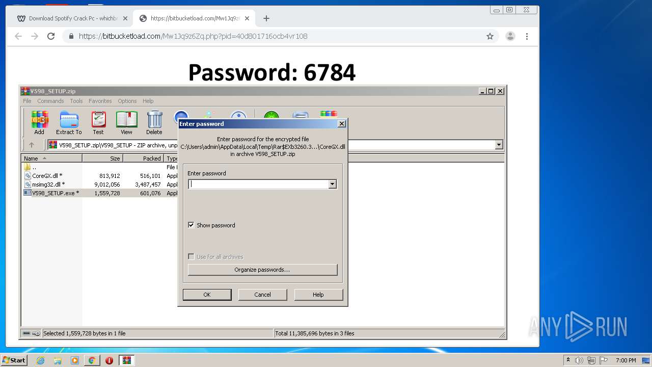Open the Tools menu
This screenshot has width=652, height=367.
tap(76, 101)
